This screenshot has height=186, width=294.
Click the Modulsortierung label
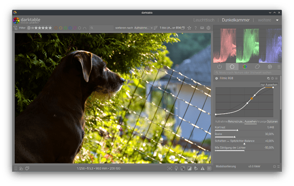226,166
